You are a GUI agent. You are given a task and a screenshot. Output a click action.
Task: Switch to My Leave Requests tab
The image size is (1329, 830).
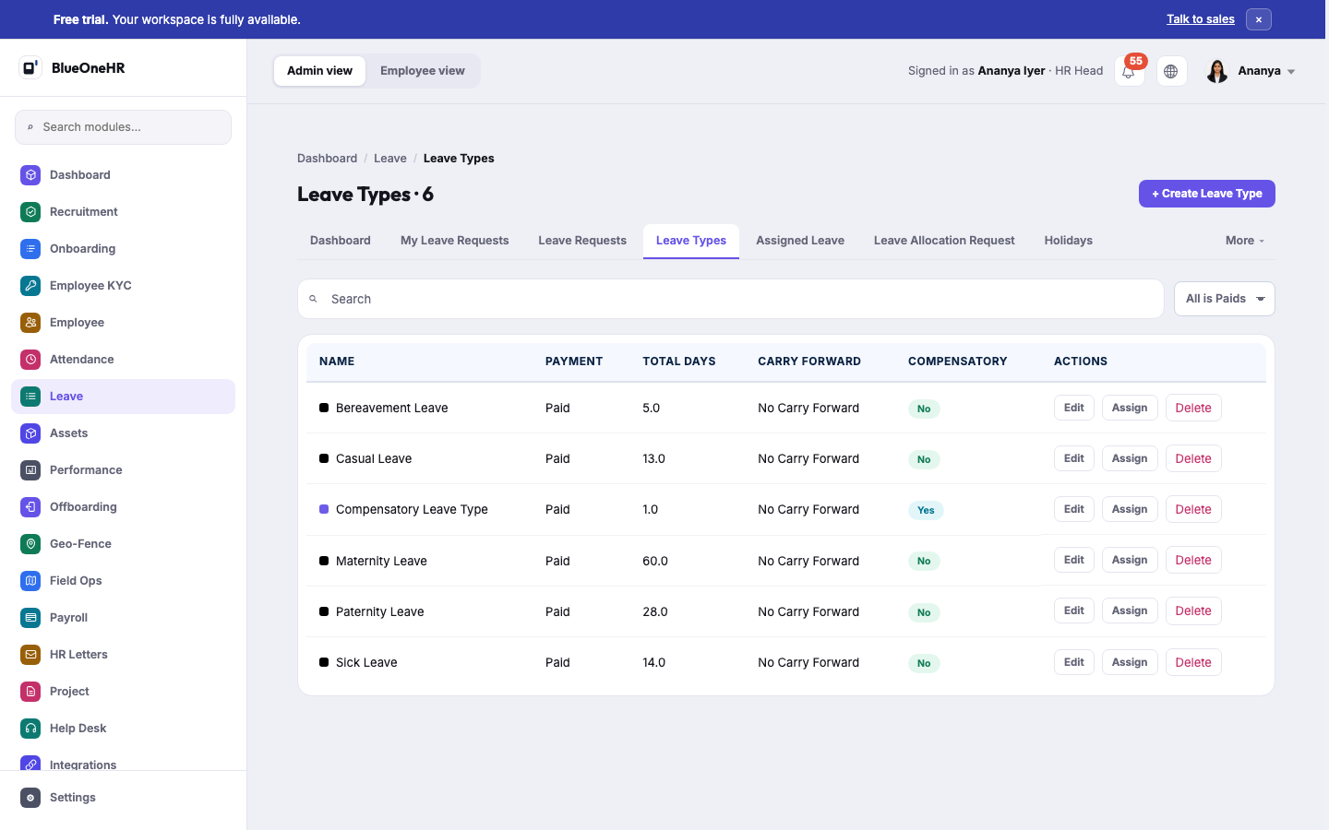(x=455, y=241)
